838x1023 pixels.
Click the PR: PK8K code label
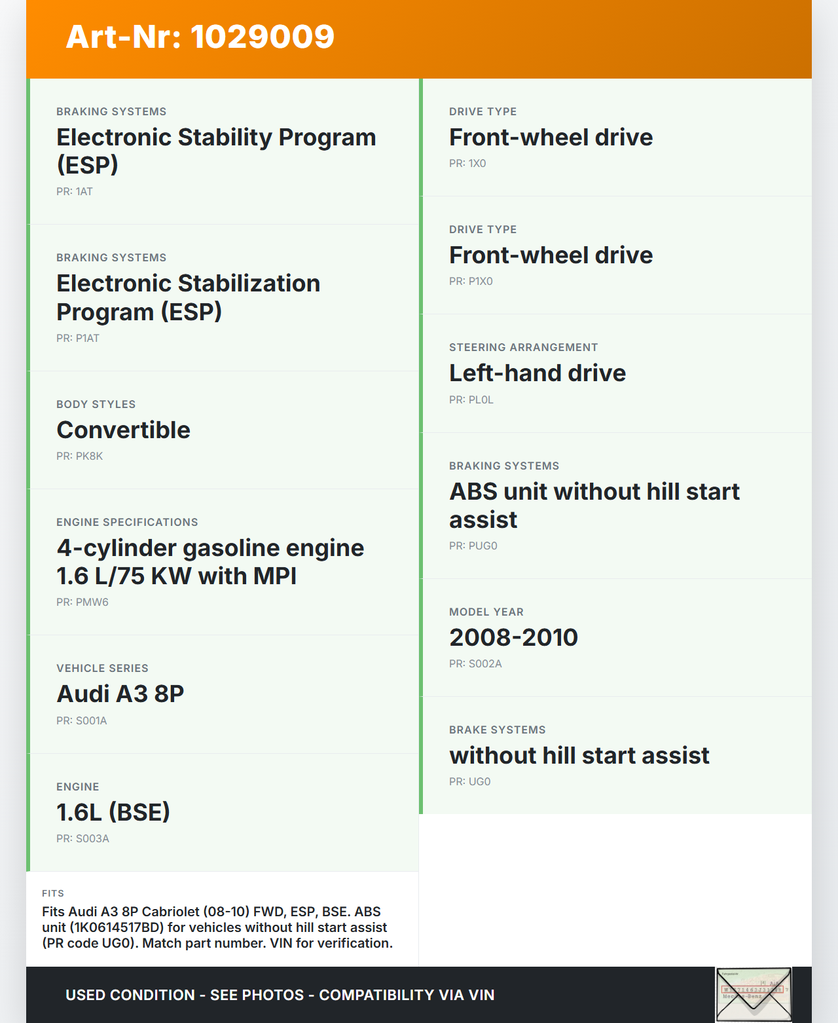tap(80, 456)
